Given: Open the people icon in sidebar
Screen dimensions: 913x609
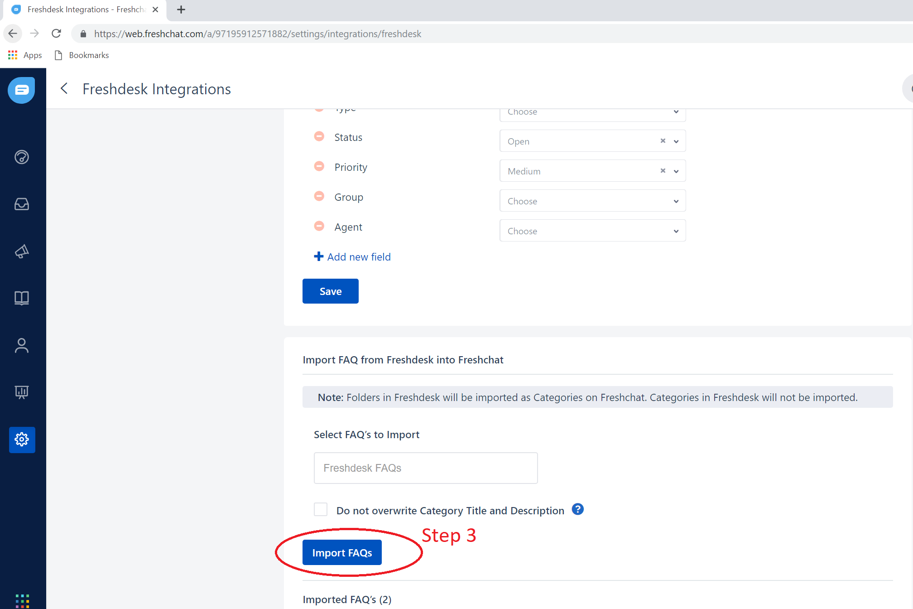Looking at the screenshot, I should 22,345.
